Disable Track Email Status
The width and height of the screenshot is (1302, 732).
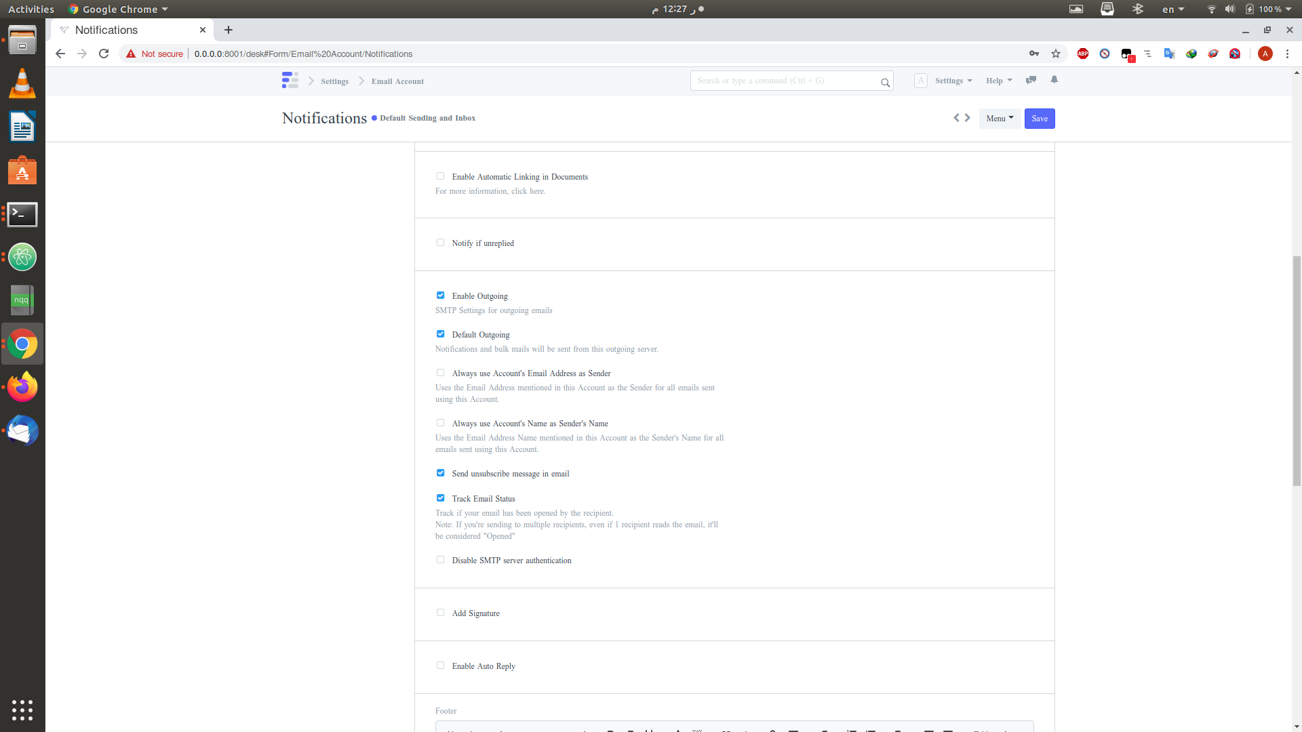[x=440, y=497]
